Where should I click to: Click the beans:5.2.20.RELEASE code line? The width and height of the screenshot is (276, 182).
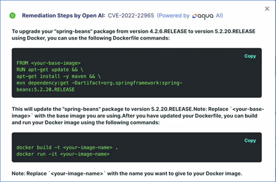pyautogui.click(x=46, y=89)
